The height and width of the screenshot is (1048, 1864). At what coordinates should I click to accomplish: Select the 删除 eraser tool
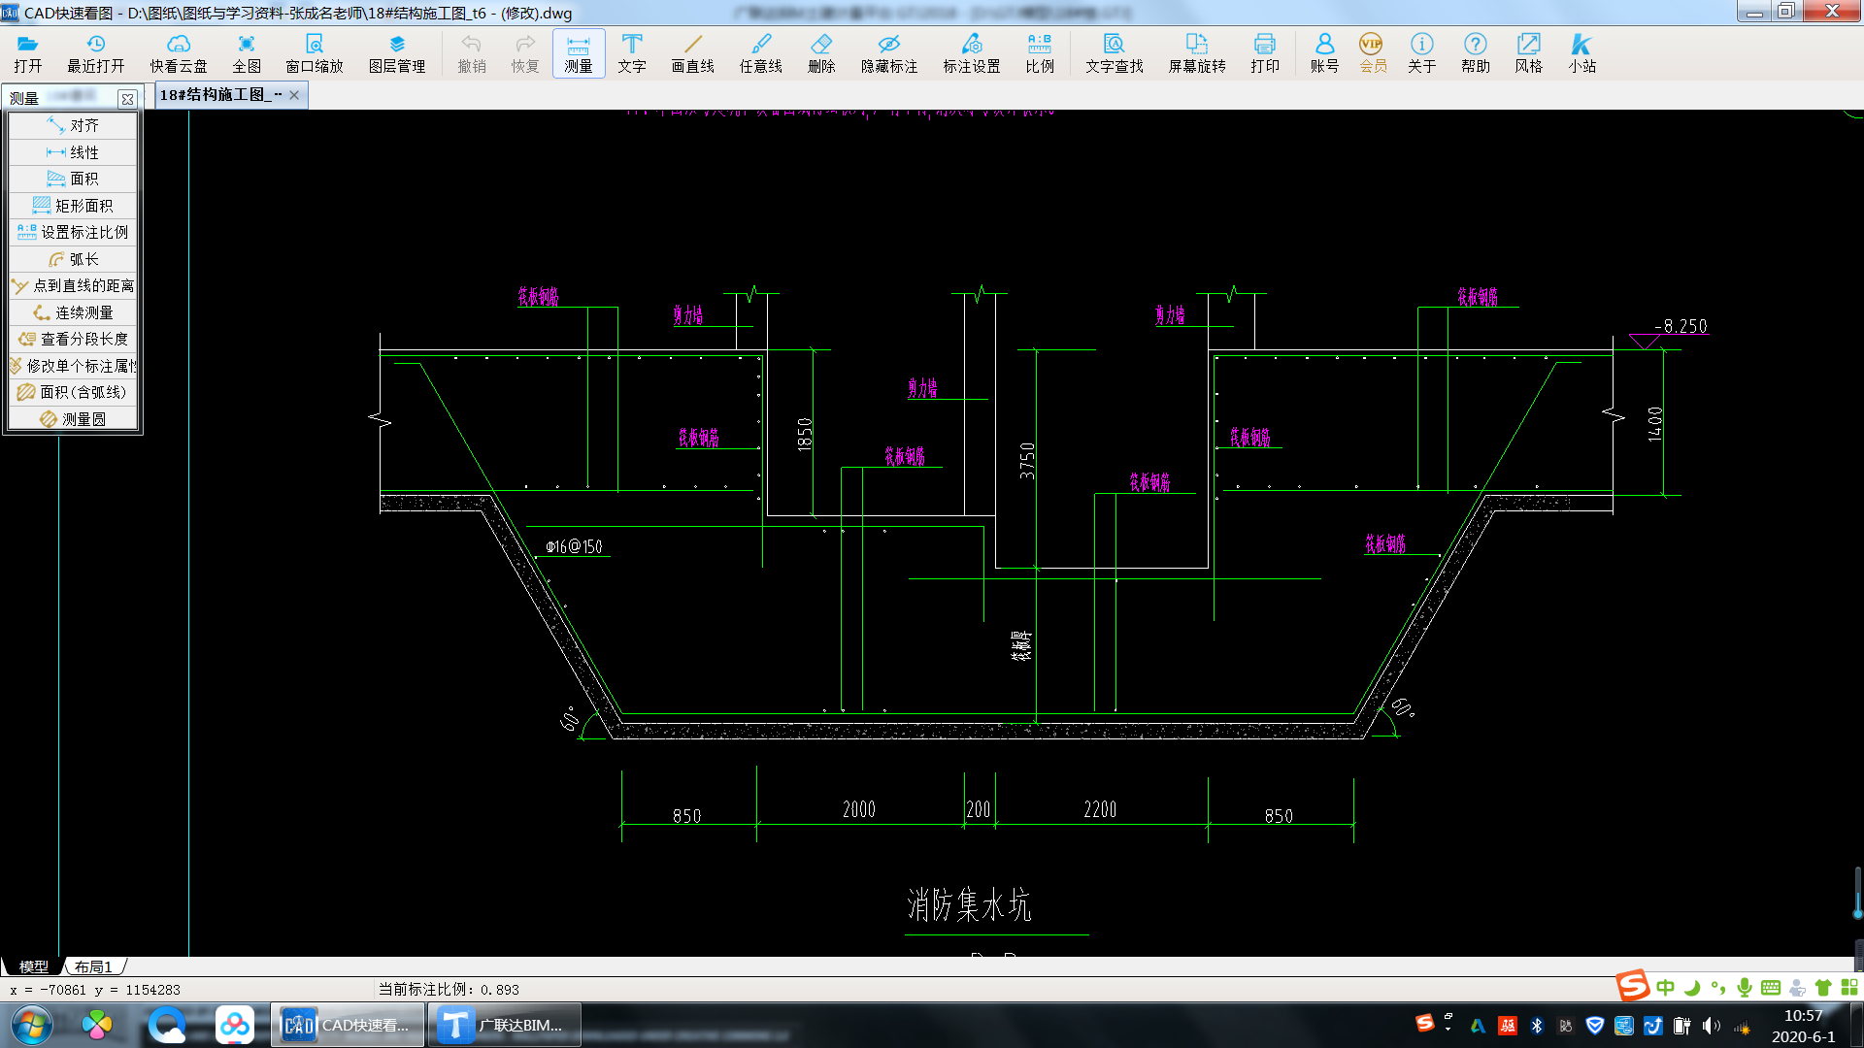[x=821, y=53]
